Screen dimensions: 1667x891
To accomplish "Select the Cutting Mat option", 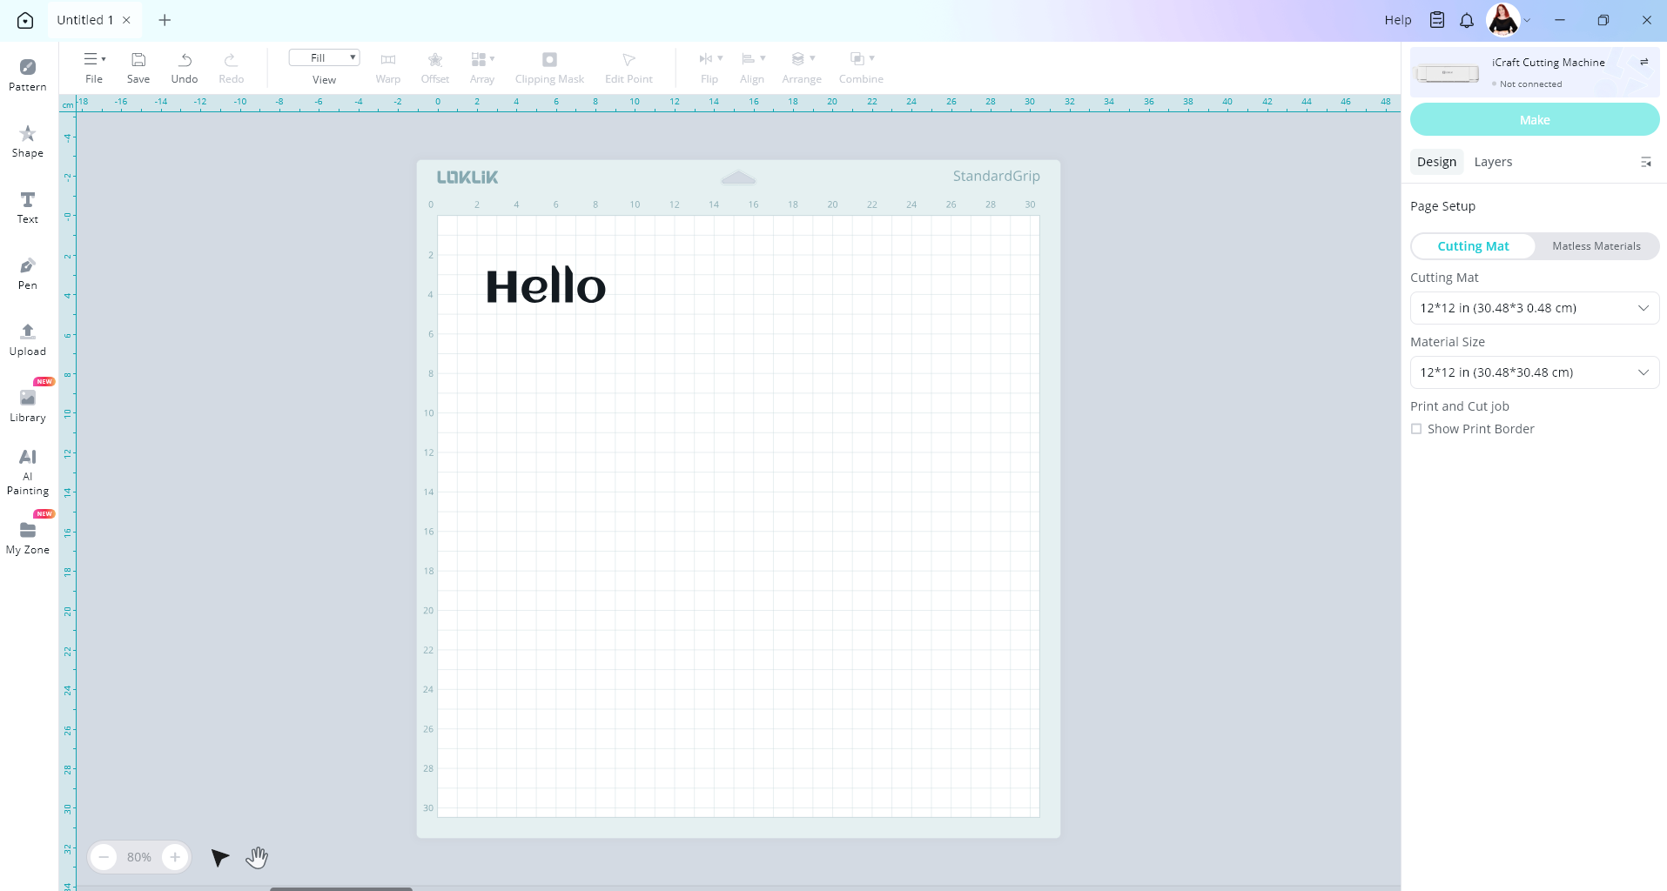I will pyautogui.click(x=1473, y=246).
